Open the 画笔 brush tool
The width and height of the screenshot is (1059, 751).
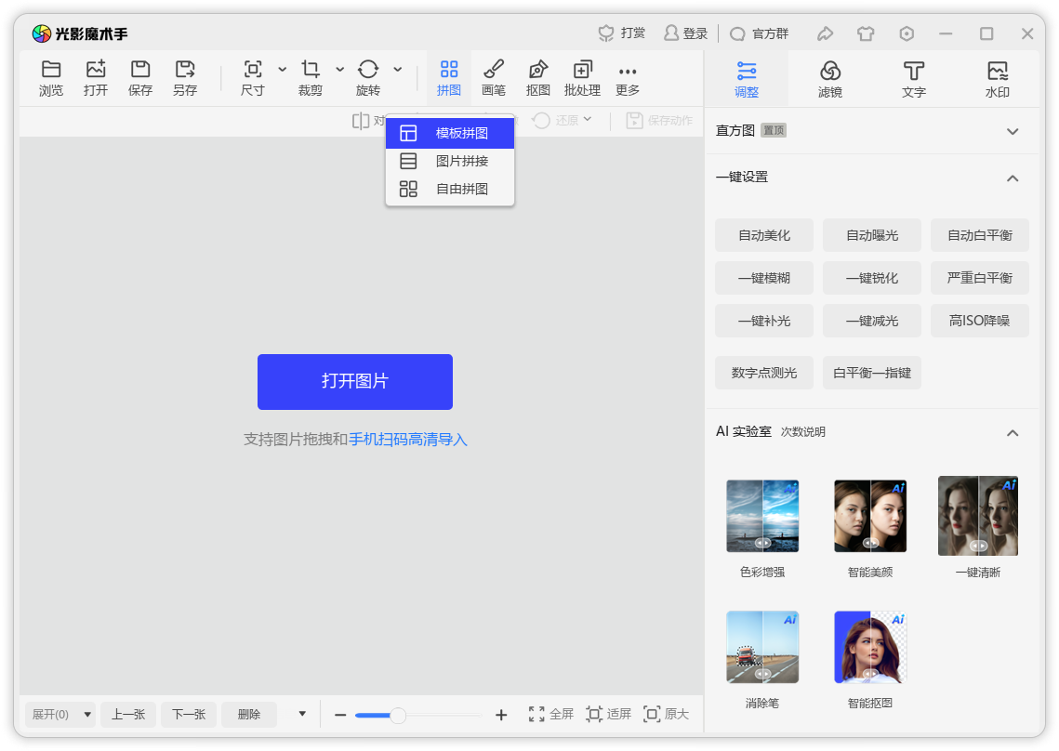click(x=494, y=78)
